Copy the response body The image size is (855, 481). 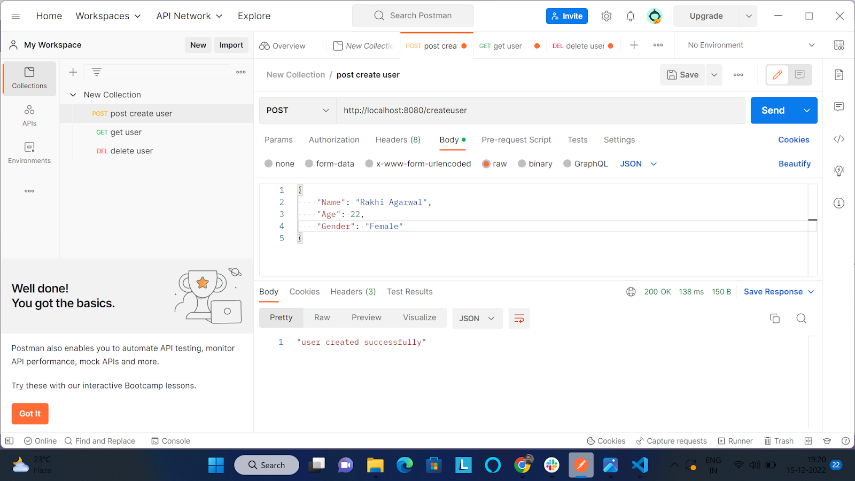click(775, 319)
